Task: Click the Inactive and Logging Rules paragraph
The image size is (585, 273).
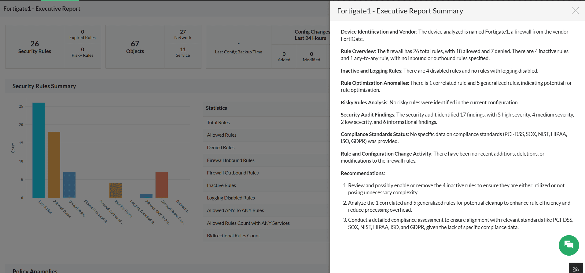Action: coord(439,70)
